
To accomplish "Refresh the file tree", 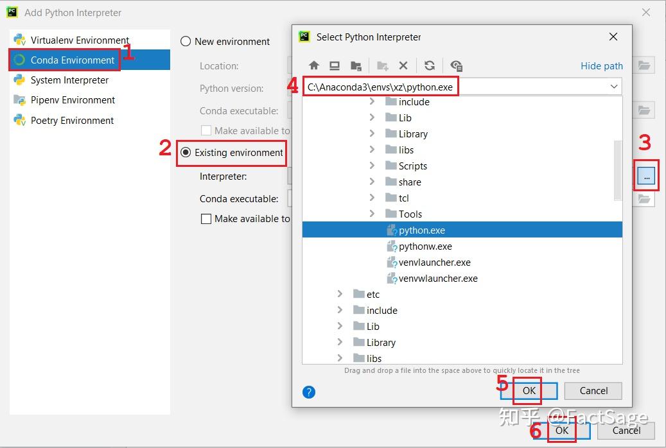I will coord(430,65).
